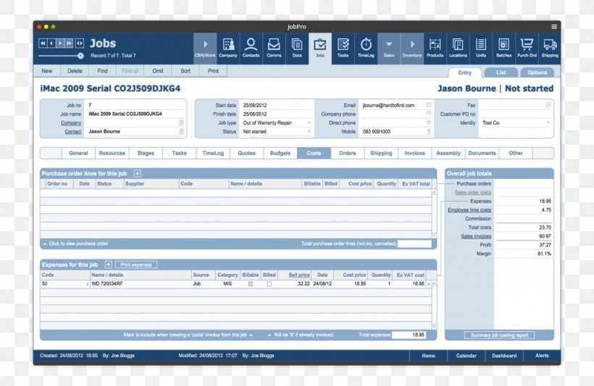Screen dimensions: 594x386
Task: Click the email icon beside jbourne address
Action: pyautogui.click(x=428, y=105)
